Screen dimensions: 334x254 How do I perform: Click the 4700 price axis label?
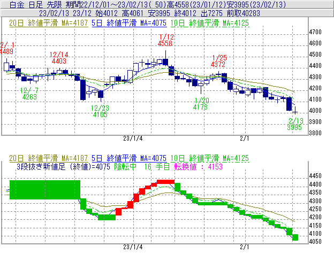point(315,32)
